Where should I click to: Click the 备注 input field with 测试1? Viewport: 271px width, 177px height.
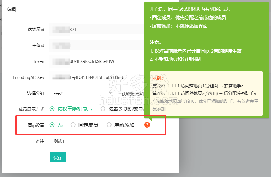tap(112, 141)
